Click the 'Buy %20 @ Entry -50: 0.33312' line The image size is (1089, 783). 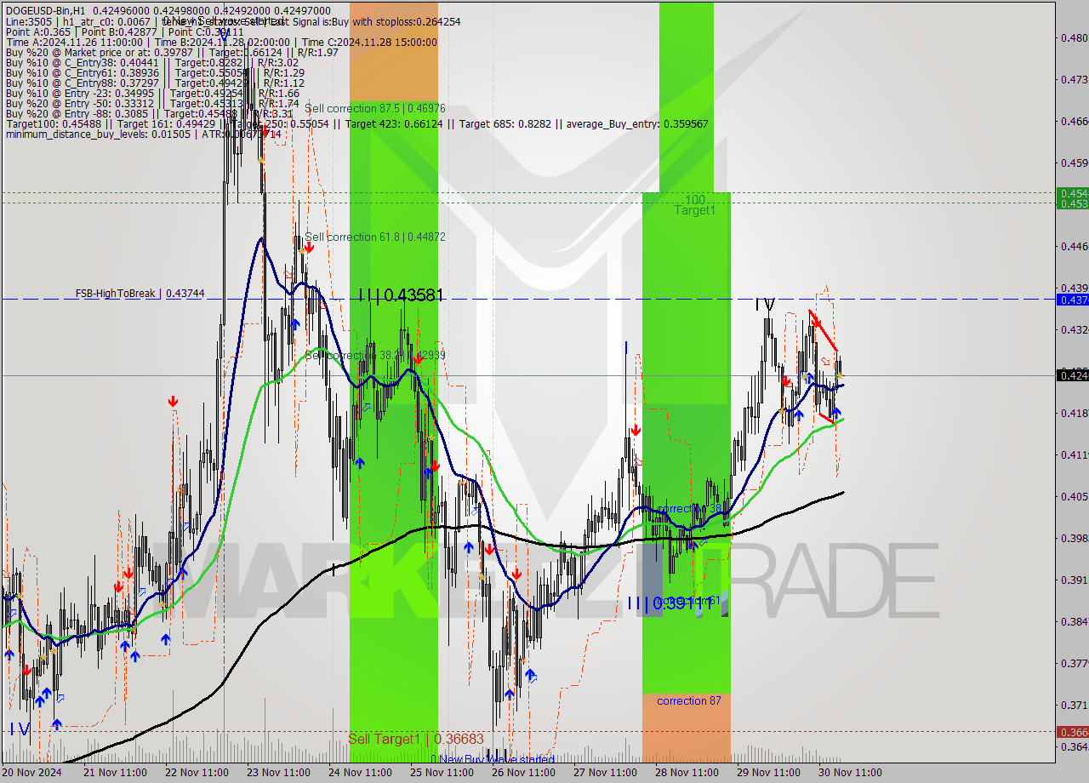pyautogui.click(x=152, y=104)
